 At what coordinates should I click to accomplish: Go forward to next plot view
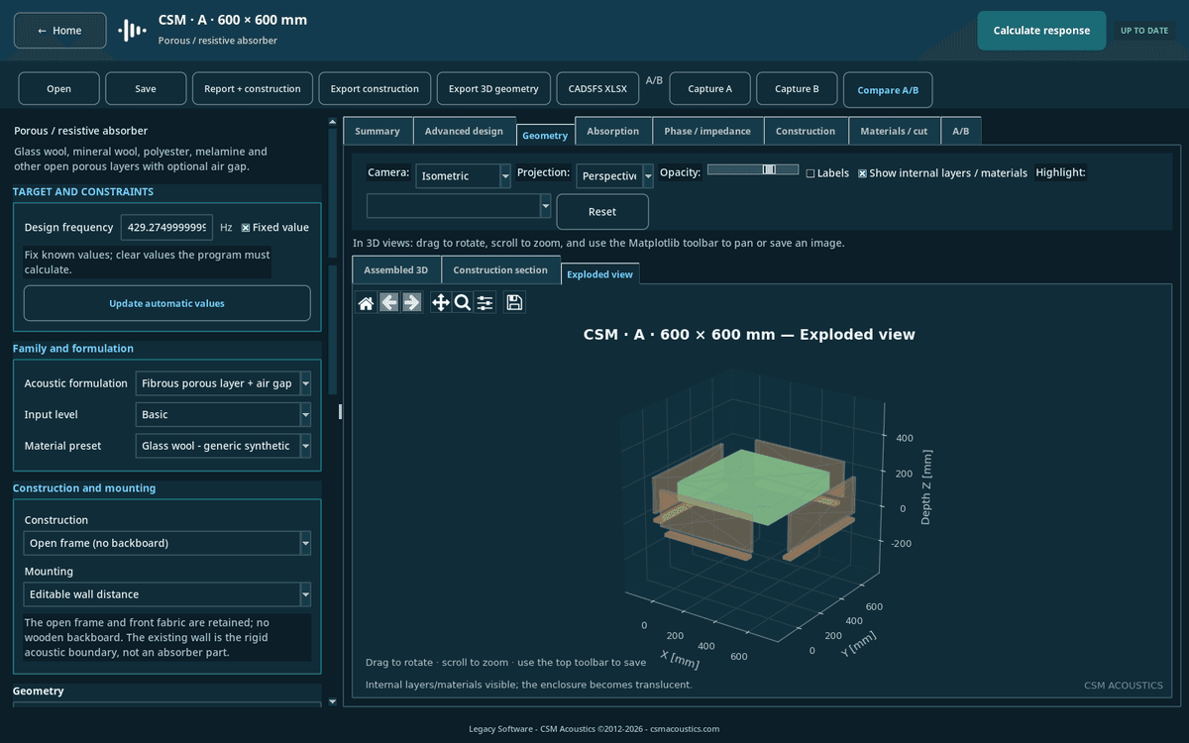click(x=412, y=303)
